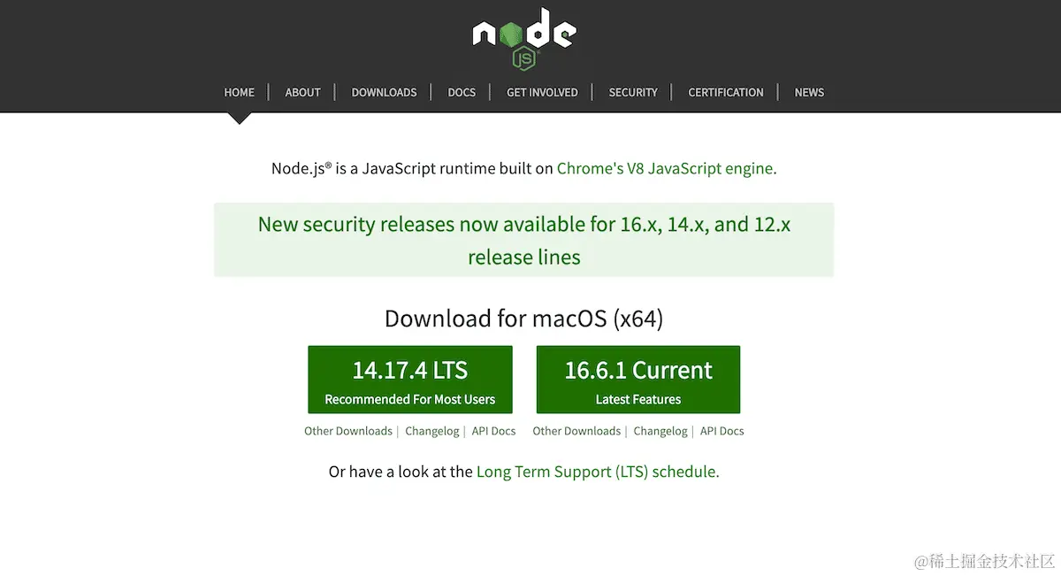Open the HOME menu item
This screenshot has width=1061, height=576.
coord(239,92)
